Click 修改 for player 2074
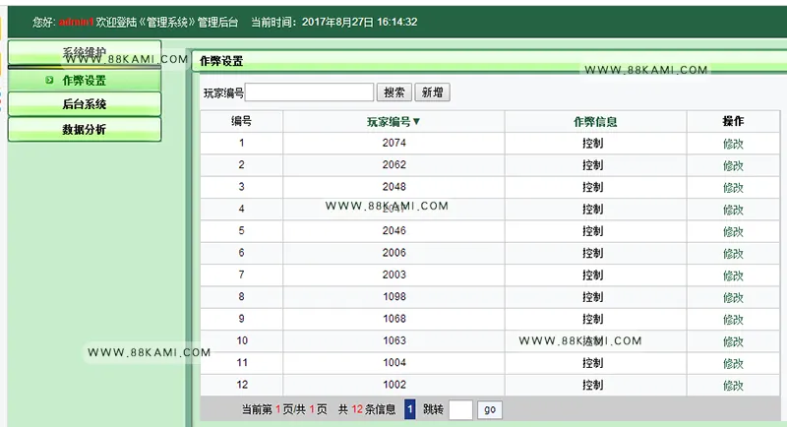787x427 pixels. point(733,144)
